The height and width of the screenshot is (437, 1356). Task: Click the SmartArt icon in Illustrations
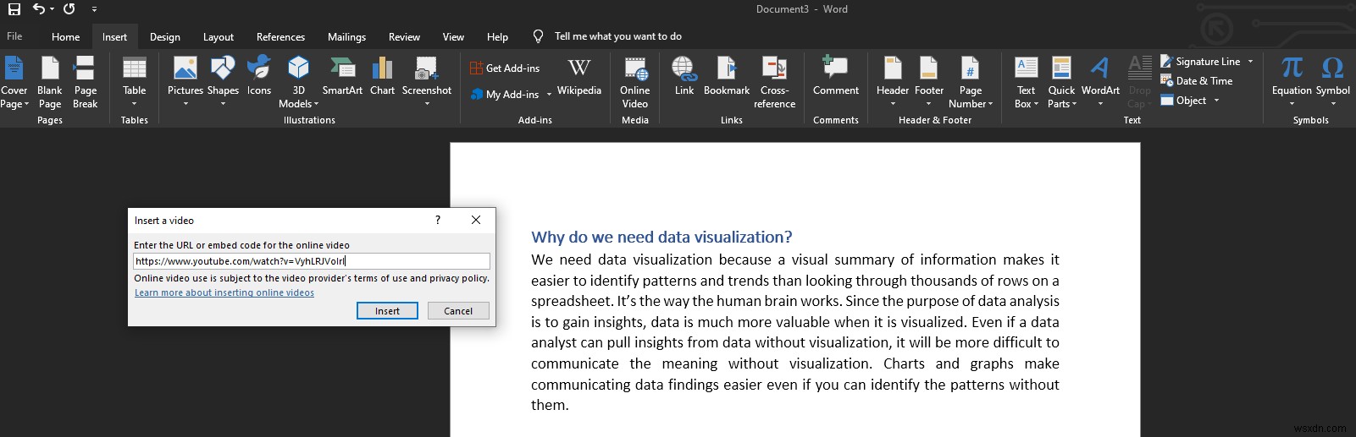pos(342,76)
